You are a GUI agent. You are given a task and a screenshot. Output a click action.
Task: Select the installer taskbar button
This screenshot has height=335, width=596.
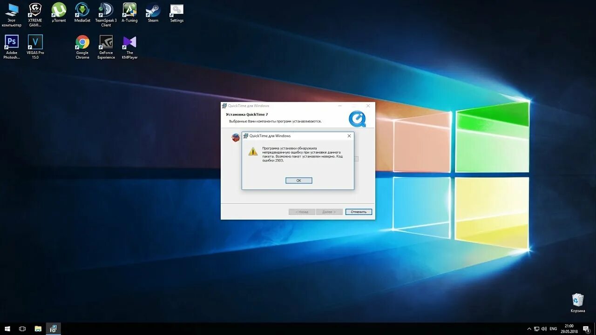(x=54, y=328)
